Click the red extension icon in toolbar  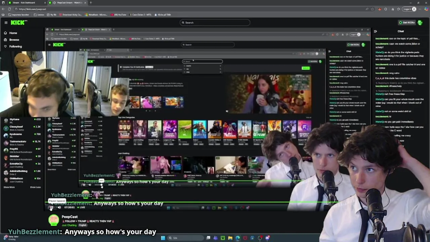(x=379, y=9)
